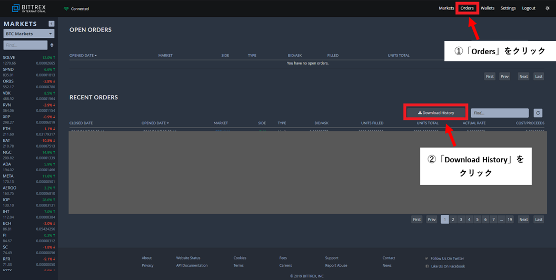
Task: Click Next in the open orders pager
Action: click(523, 77)
